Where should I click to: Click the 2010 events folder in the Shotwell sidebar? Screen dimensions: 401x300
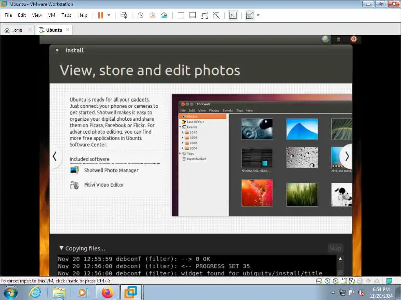point(191,132)
